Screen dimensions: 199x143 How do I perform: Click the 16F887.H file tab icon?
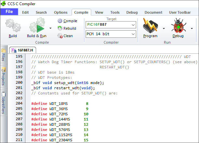(14, 50)
